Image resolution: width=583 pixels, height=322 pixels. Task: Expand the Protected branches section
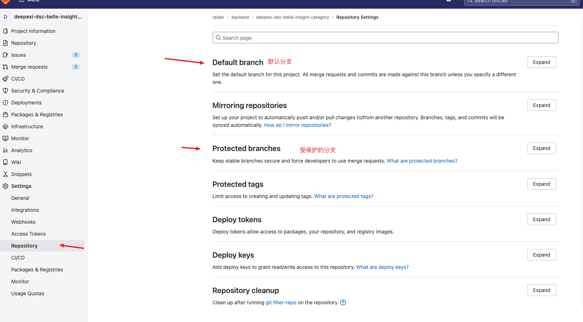541,148
